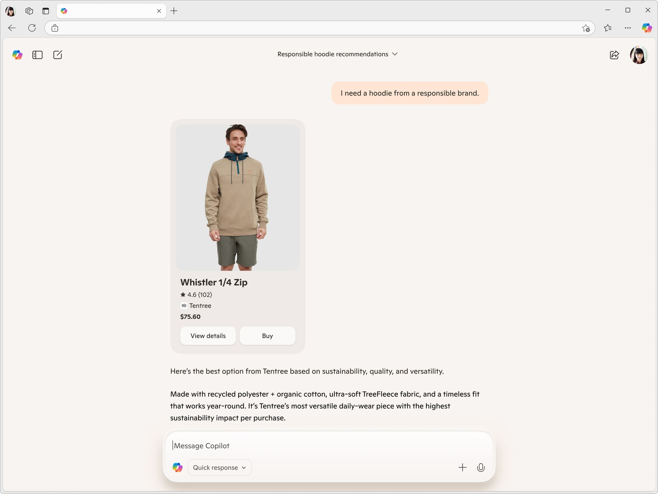
Task: Share this conversation via share icon
Action: pyautogui.click(x=614, y=55)
